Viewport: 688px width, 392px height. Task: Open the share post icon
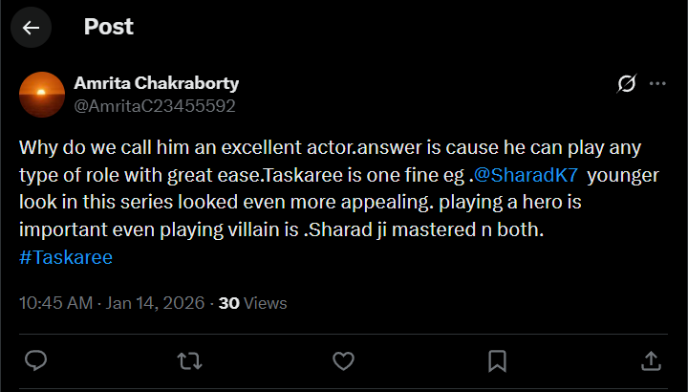click(x=651, y=360)
